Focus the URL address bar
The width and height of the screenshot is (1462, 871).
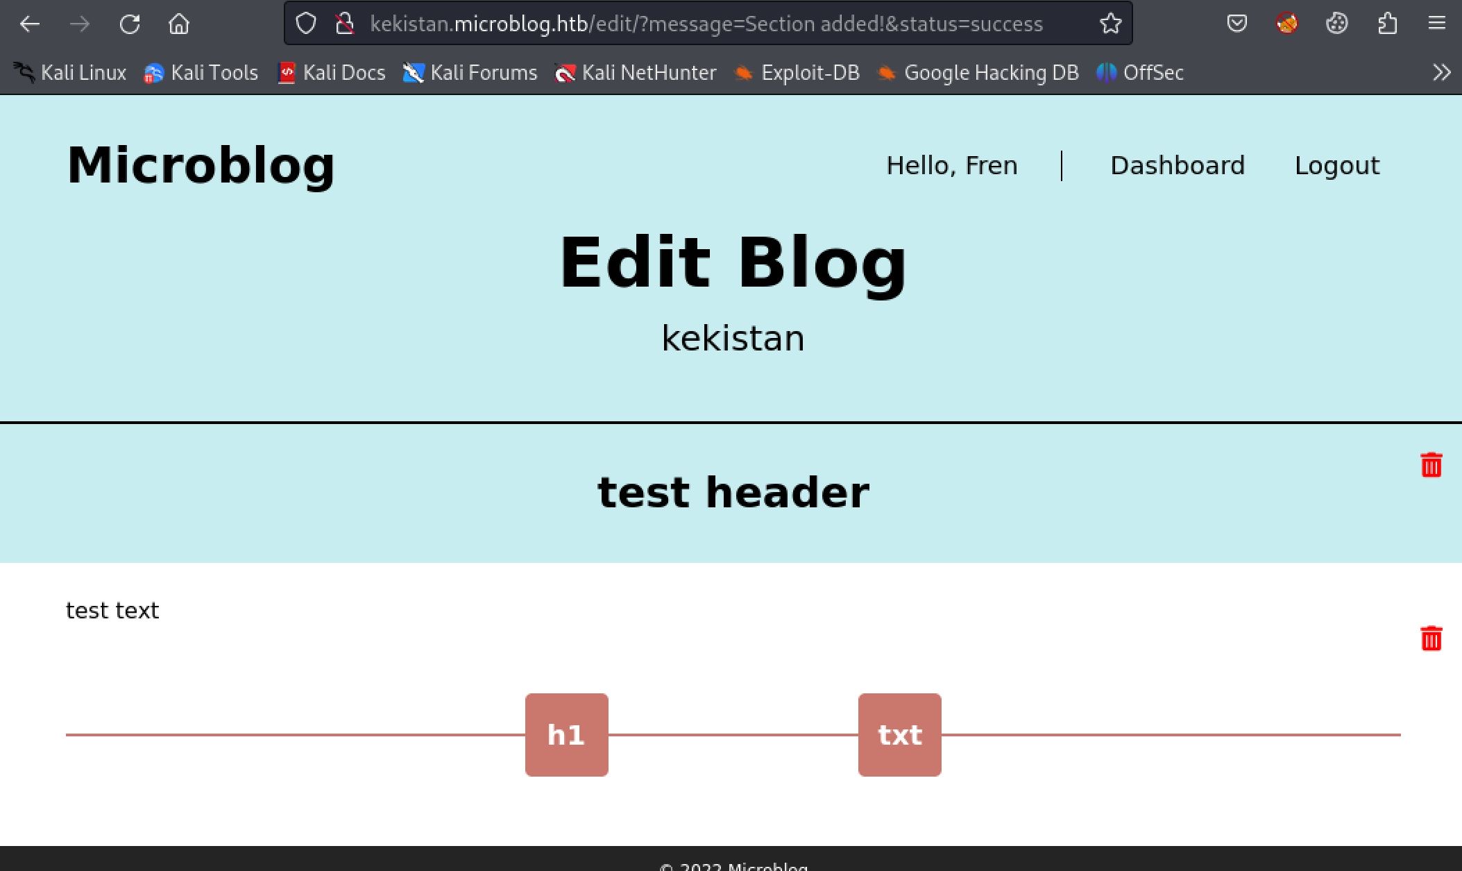[706, 24]
